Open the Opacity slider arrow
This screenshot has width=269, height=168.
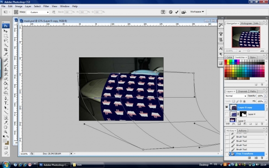coord(265,96)
